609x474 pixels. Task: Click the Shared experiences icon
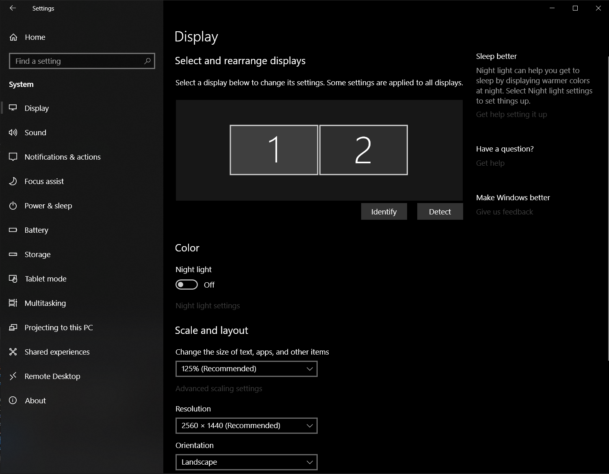tap(13, 352)
